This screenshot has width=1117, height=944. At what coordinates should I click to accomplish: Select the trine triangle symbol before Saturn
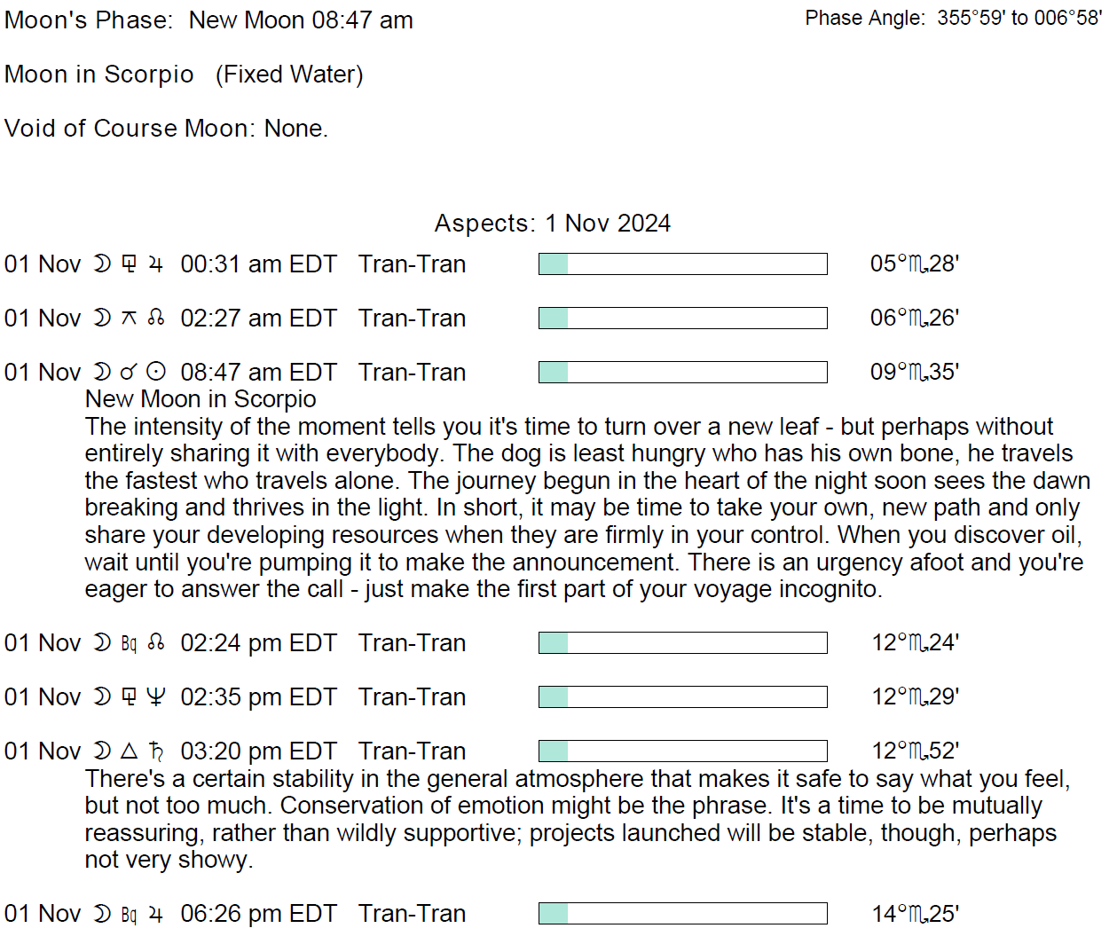coord(130,751)
